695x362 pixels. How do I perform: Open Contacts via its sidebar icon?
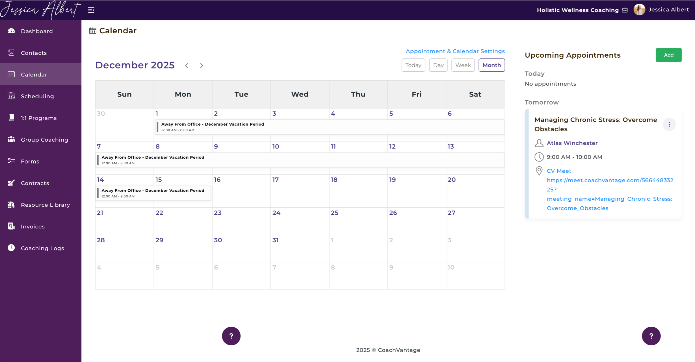[x=11, y=53]
